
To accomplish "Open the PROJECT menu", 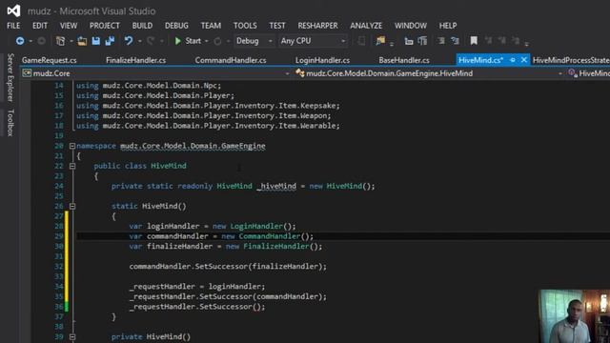I will pos(105,26).
